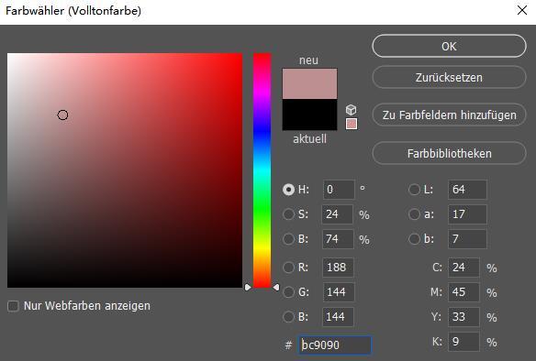The width and height of the screenshot is (536, 361).
Task: Click the L value field showing 64
Action: tap(467, 190)
